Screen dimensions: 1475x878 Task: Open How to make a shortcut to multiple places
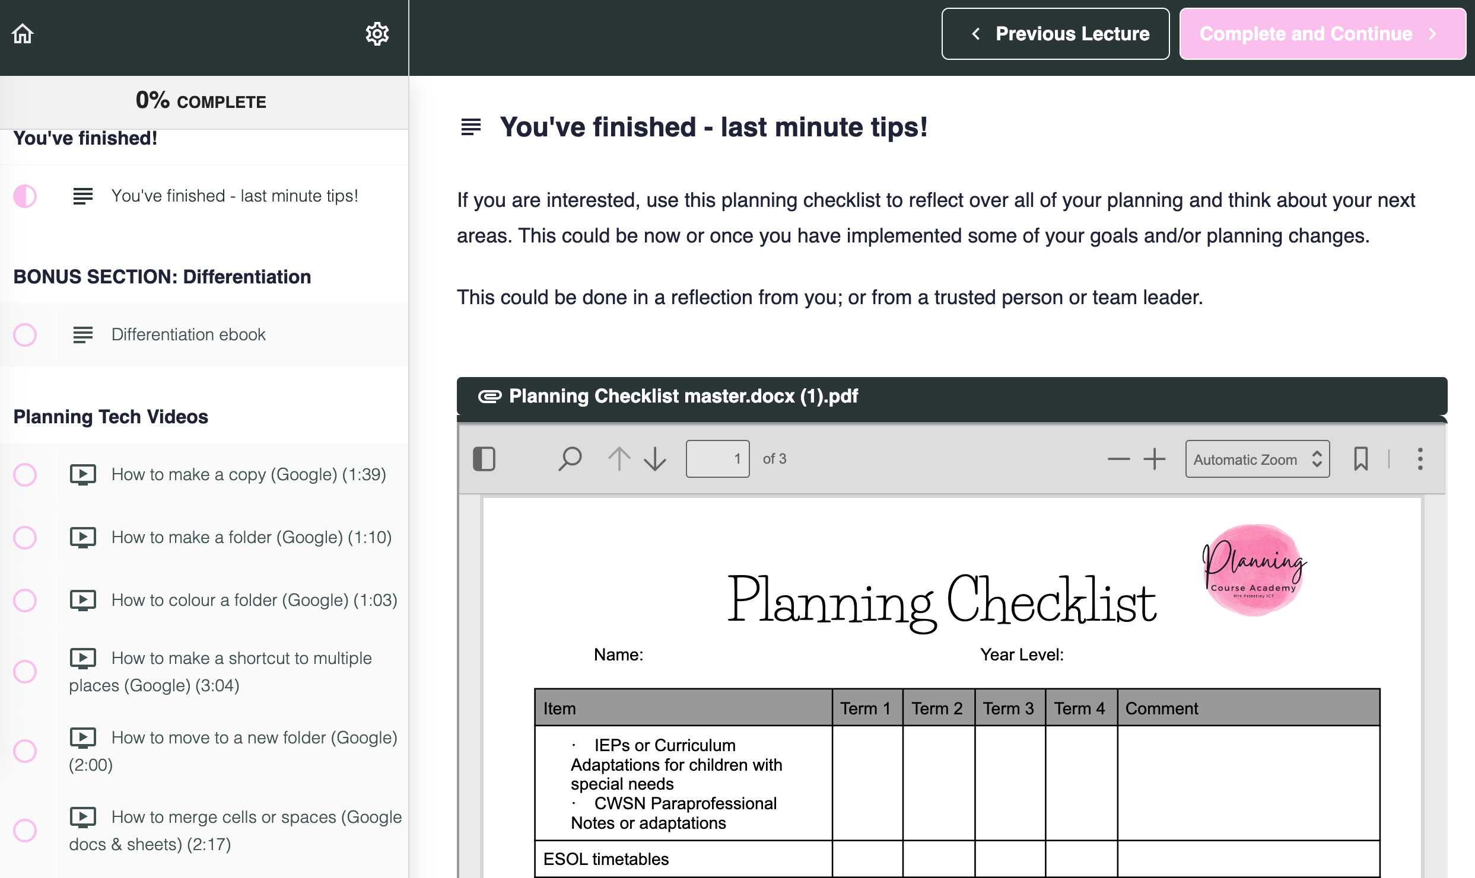coord(221,672)
